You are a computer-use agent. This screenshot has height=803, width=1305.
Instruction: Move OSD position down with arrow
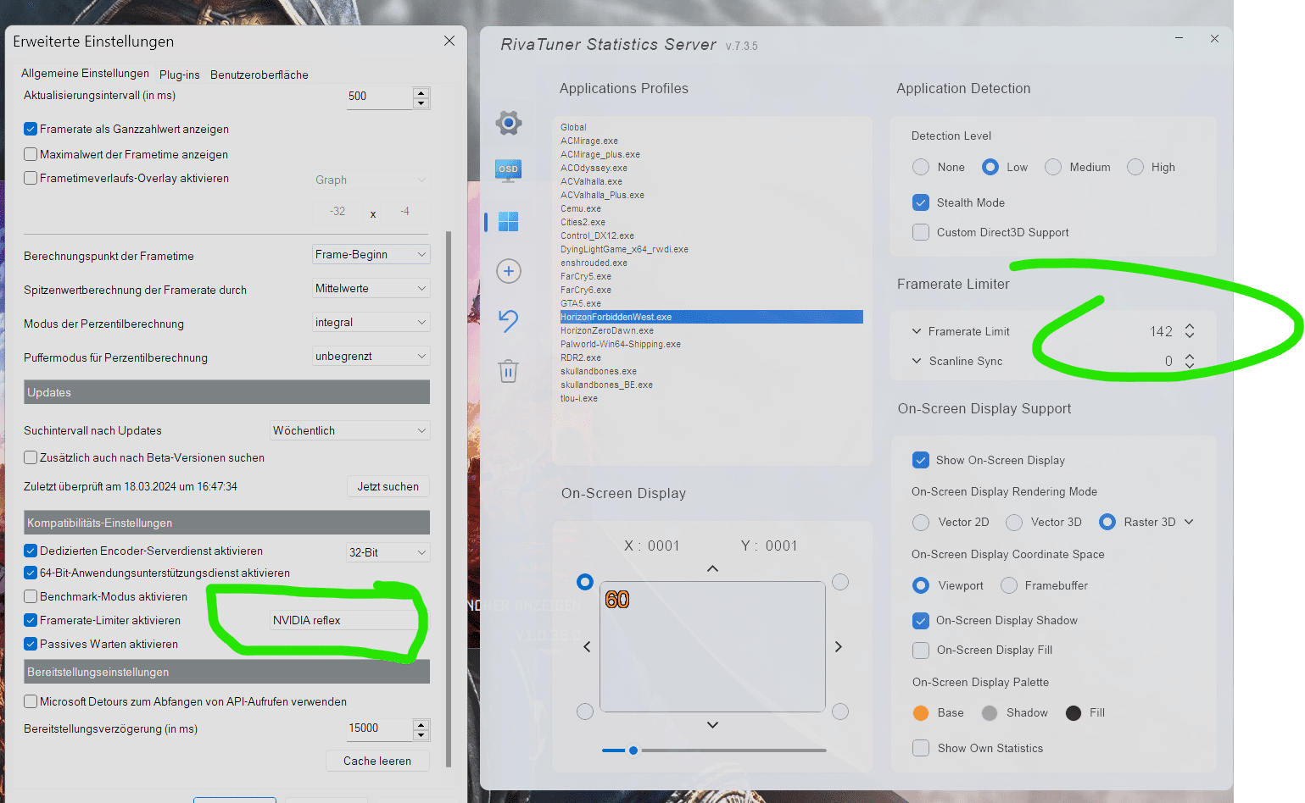point(713,725)
